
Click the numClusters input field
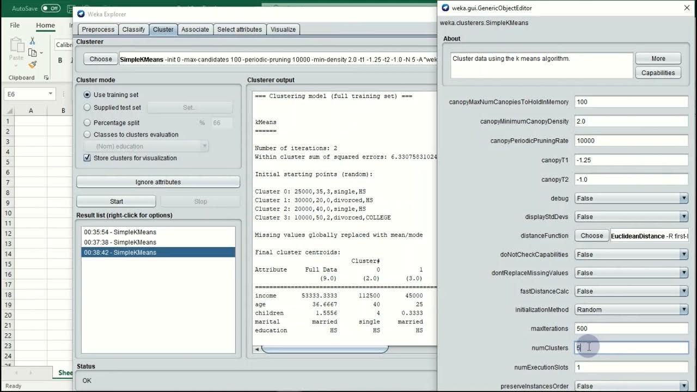point(632,347)
